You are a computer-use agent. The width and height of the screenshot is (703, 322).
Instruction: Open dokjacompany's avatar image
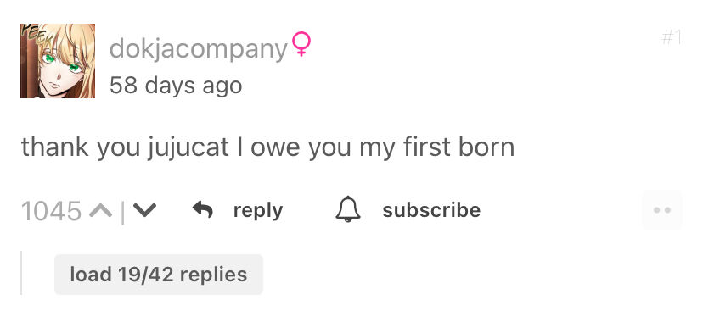pos(58,61)
